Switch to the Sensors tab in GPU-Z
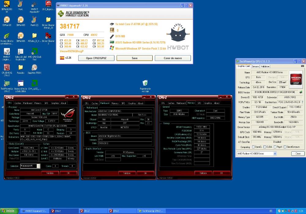306x214 pixels. (x=255, y=66)
